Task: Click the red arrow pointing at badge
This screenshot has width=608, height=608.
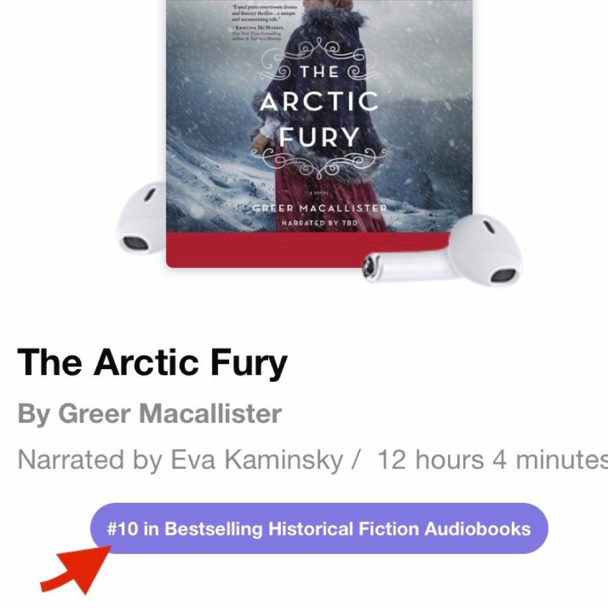Action: (x=77, y=570)
